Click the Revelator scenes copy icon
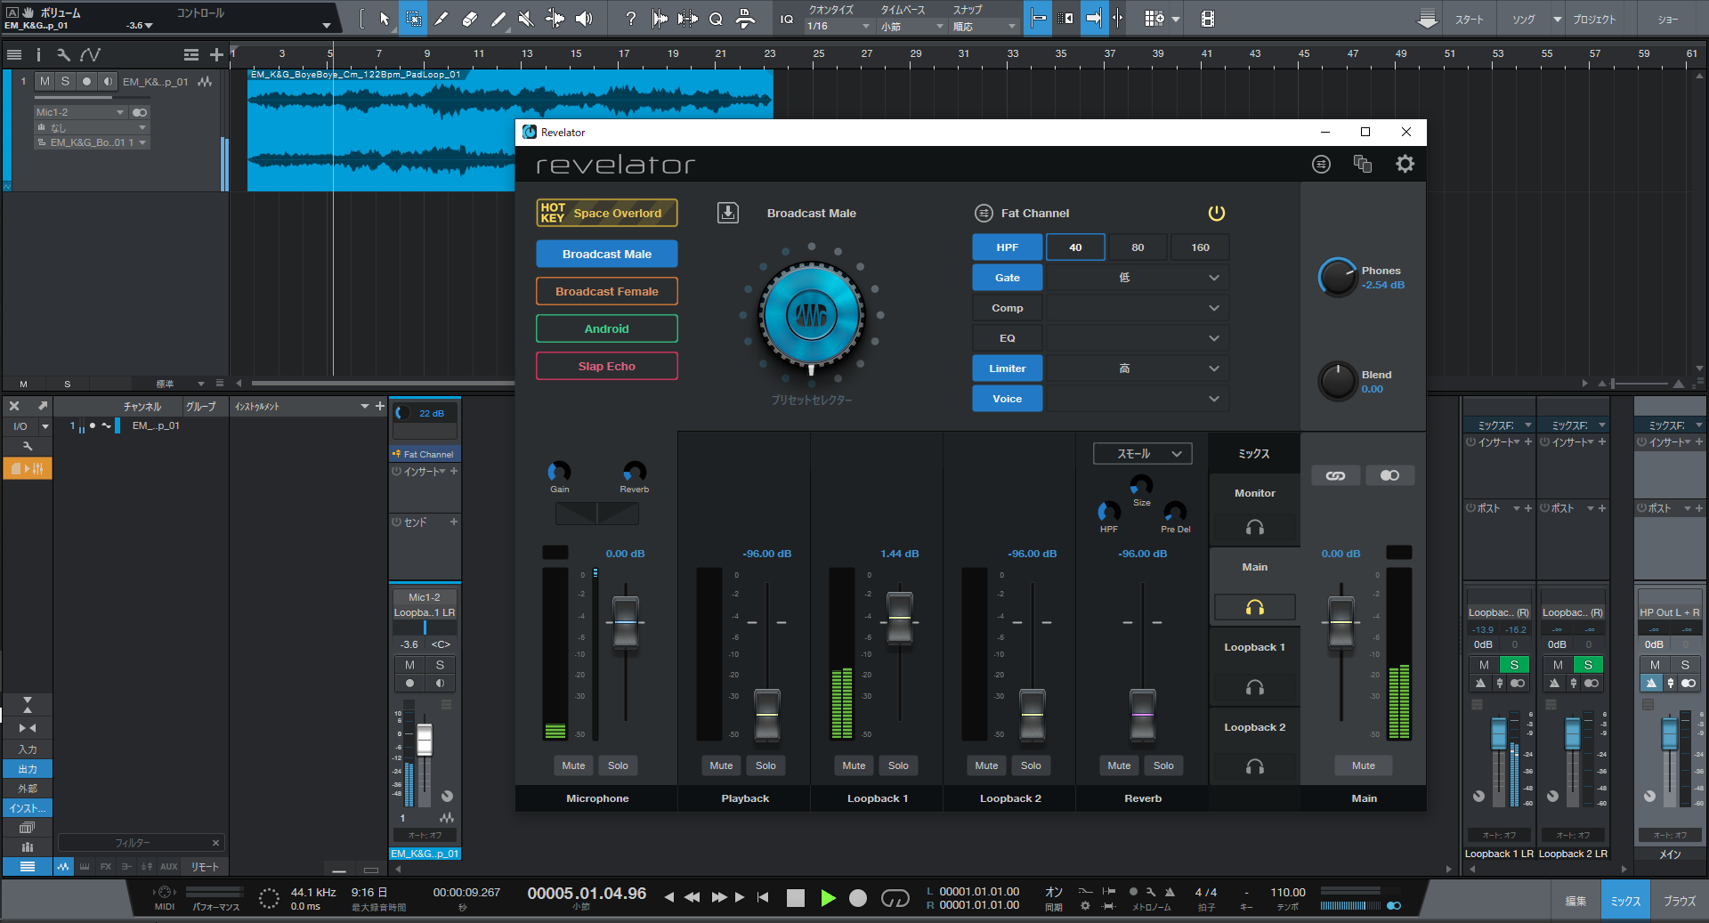 tap(1363, 164)
